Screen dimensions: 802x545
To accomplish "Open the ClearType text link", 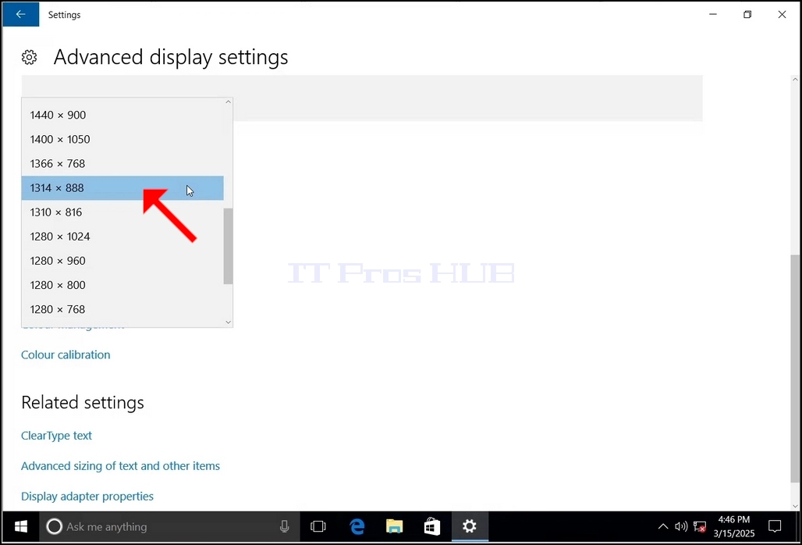I will tap(56, 436).
